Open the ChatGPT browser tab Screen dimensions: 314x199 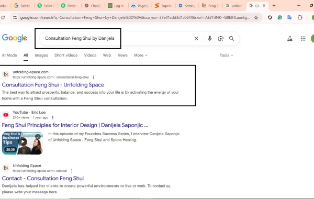(x=93, y=6)
